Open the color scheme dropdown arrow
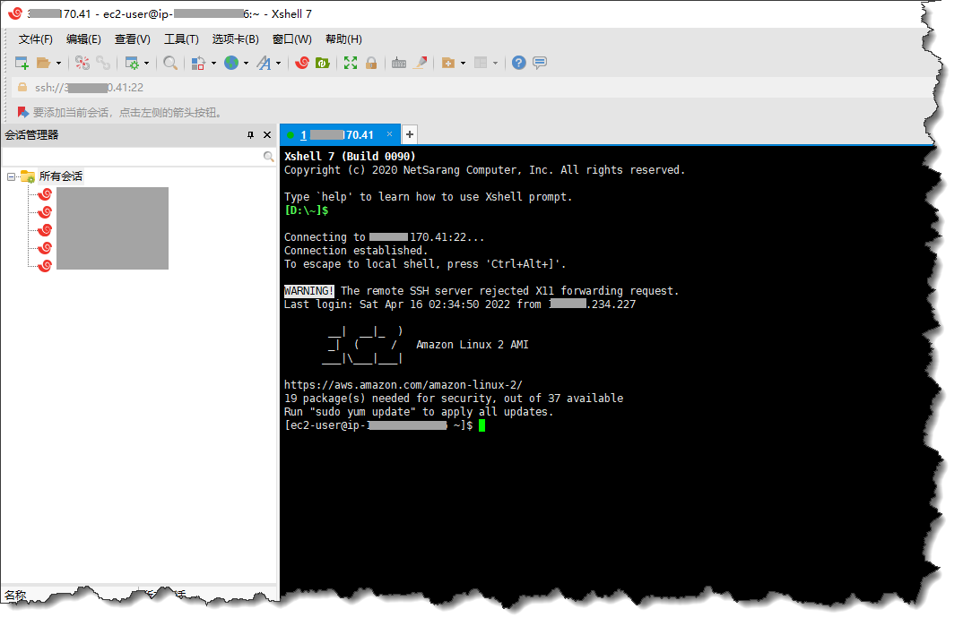Image resolution: width=963 pixels, height=626 pixels. [x=213, y=63]
